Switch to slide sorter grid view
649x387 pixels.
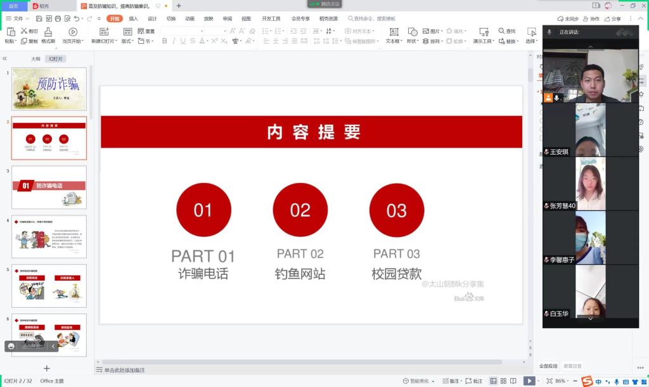[x=504, y=381]
